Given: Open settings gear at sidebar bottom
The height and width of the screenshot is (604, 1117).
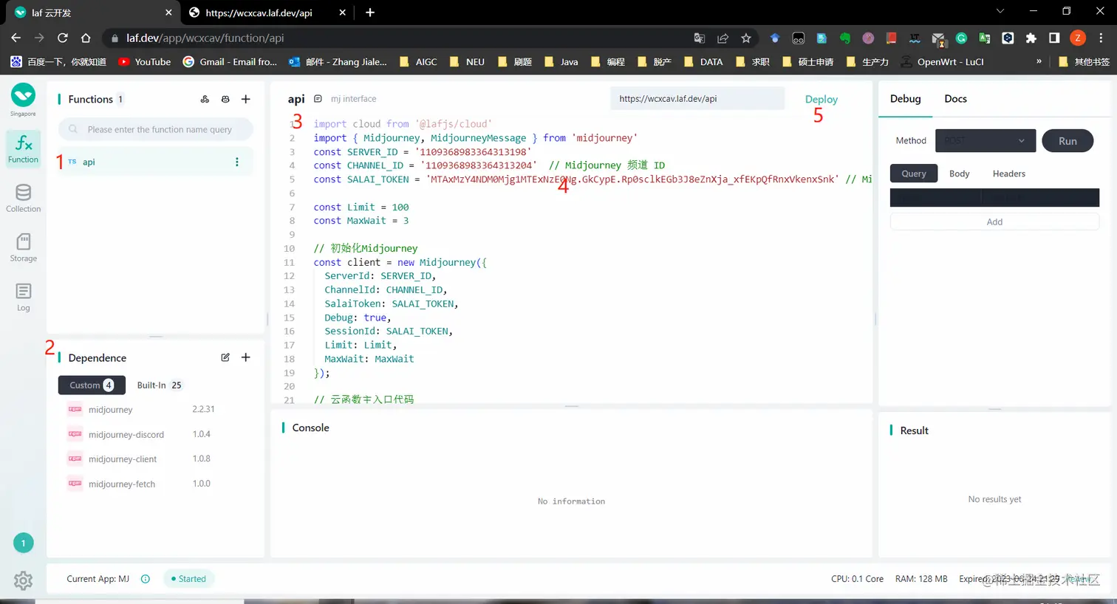Looking at the screenshot, I should coord(23,580).
